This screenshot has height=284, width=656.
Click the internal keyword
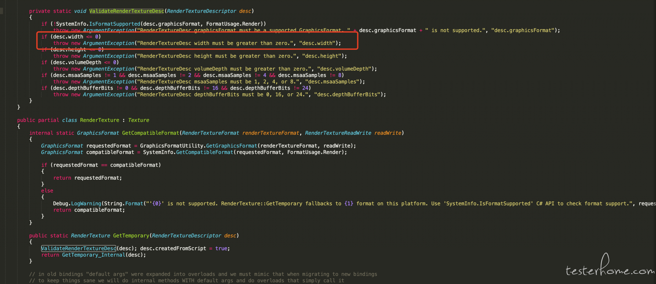tap(41, 133)
